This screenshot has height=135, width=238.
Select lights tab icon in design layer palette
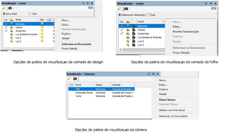pyautogui.click(x=4, y=8)
